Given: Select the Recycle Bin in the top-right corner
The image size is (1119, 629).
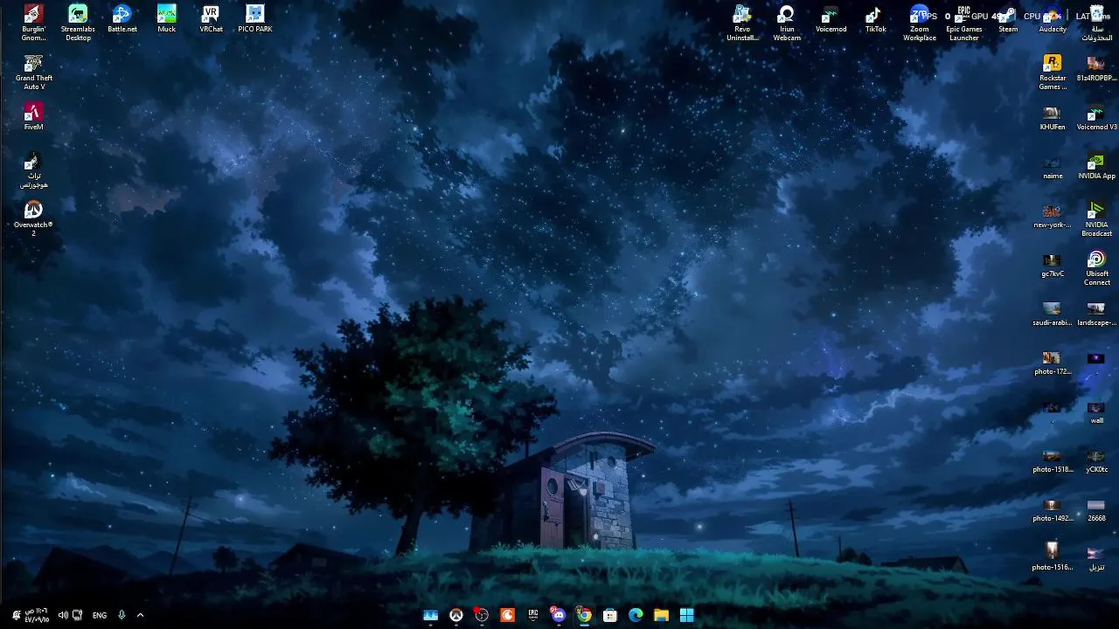Looking at the screenshot, I should (1096, 23).
